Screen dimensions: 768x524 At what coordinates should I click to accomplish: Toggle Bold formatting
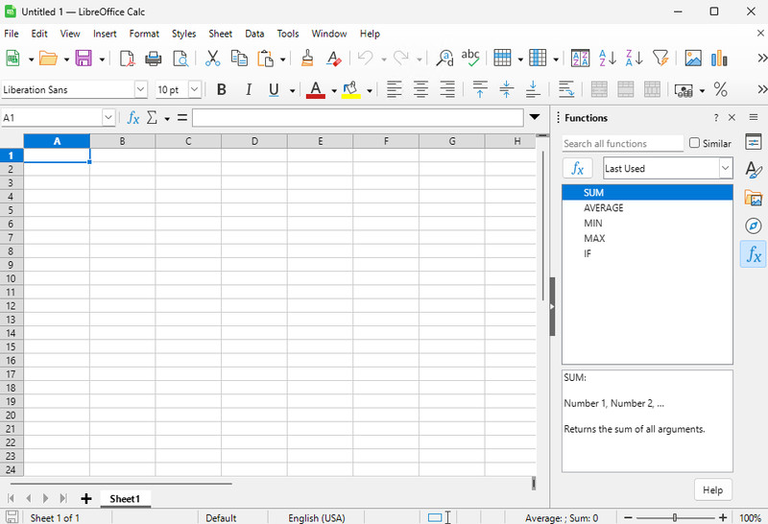pyautogui.click(x=222, y=89)
